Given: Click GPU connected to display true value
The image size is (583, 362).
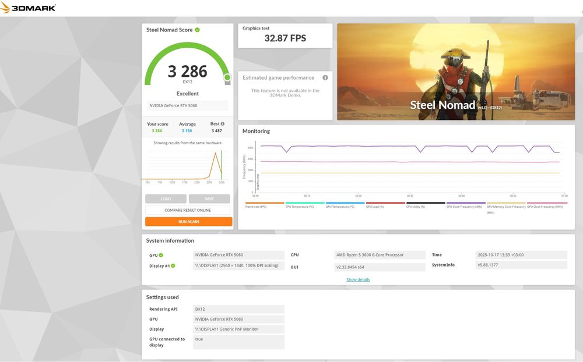Looking at the screenshot, I should [238, 342].
